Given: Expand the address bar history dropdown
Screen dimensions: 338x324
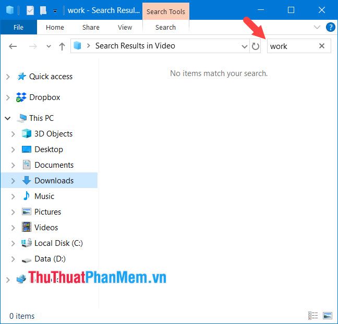Looking at the screenshot, I should 245,46.
